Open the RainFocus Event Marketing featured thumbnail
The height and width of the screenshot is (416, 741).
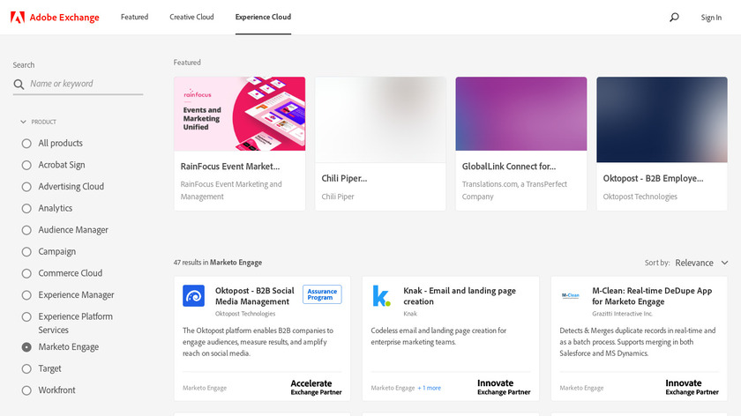(240, 114)
